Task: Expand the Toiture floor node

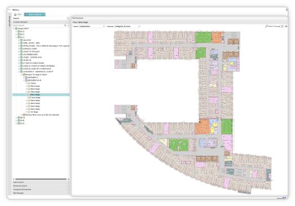Action: click(27, 83)
